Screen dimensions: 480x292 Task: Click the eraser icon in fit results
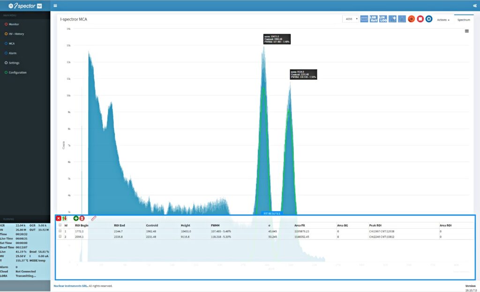[94, 218]
